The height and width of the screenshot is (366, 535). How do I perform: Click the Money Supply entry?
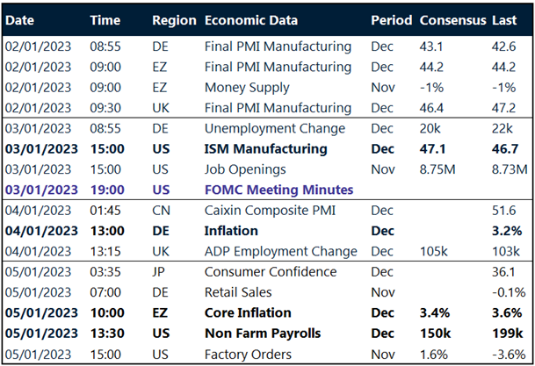point(247,88)
